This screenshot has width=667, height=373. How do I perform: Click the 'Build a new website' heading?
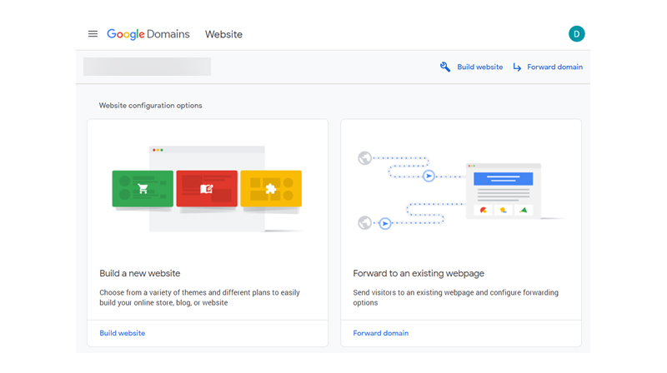click(140, 273)
